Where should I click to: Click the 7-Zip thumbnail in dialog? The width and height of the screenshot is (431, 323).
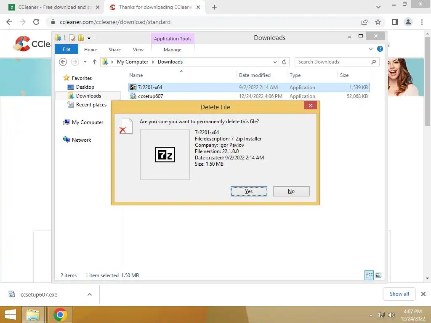point(165,154)
